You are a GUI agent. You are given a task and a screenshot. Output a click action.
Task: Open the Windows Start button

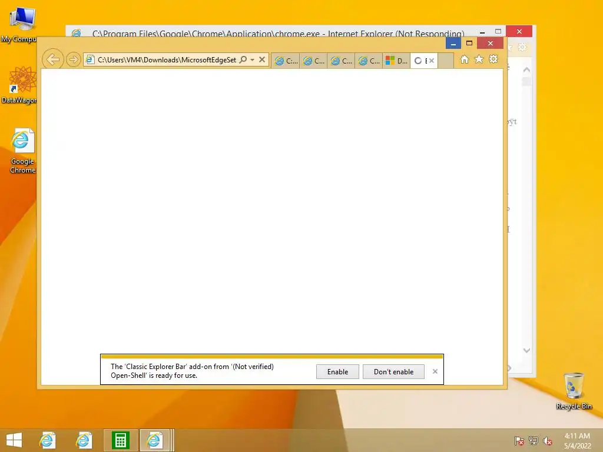14,440
